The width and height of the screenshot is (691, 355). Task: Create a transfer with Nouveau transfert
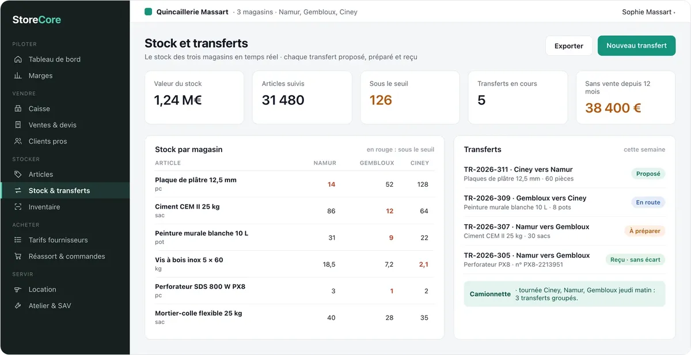pos(636,46)
